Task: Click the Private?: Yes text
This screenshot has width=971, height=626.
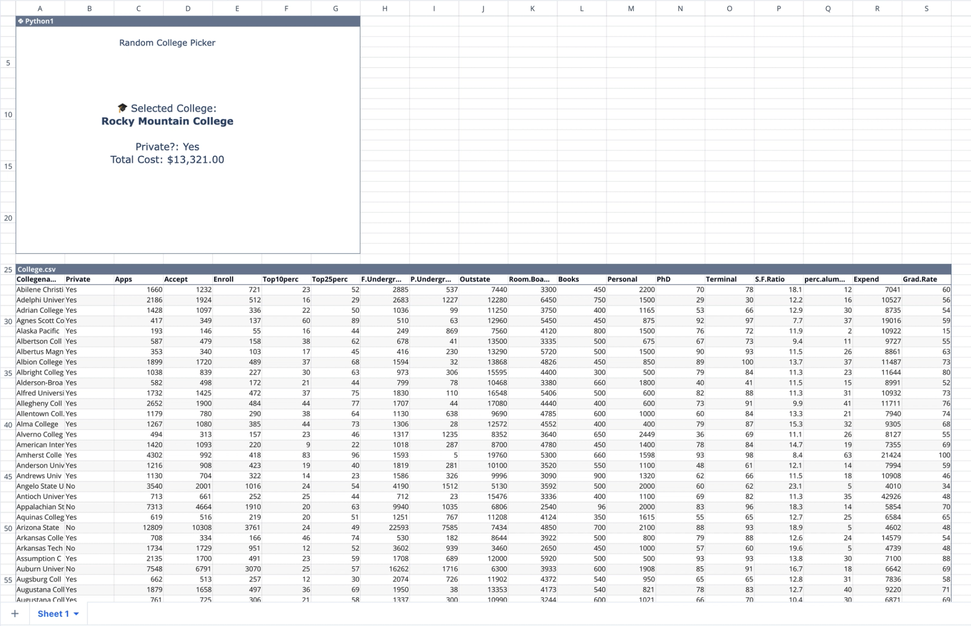Action: click(x=167, y=147)
